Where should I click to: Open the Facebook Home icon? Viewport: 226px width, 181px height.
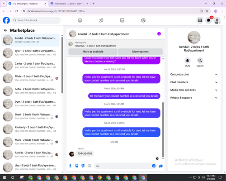(80, 20)
